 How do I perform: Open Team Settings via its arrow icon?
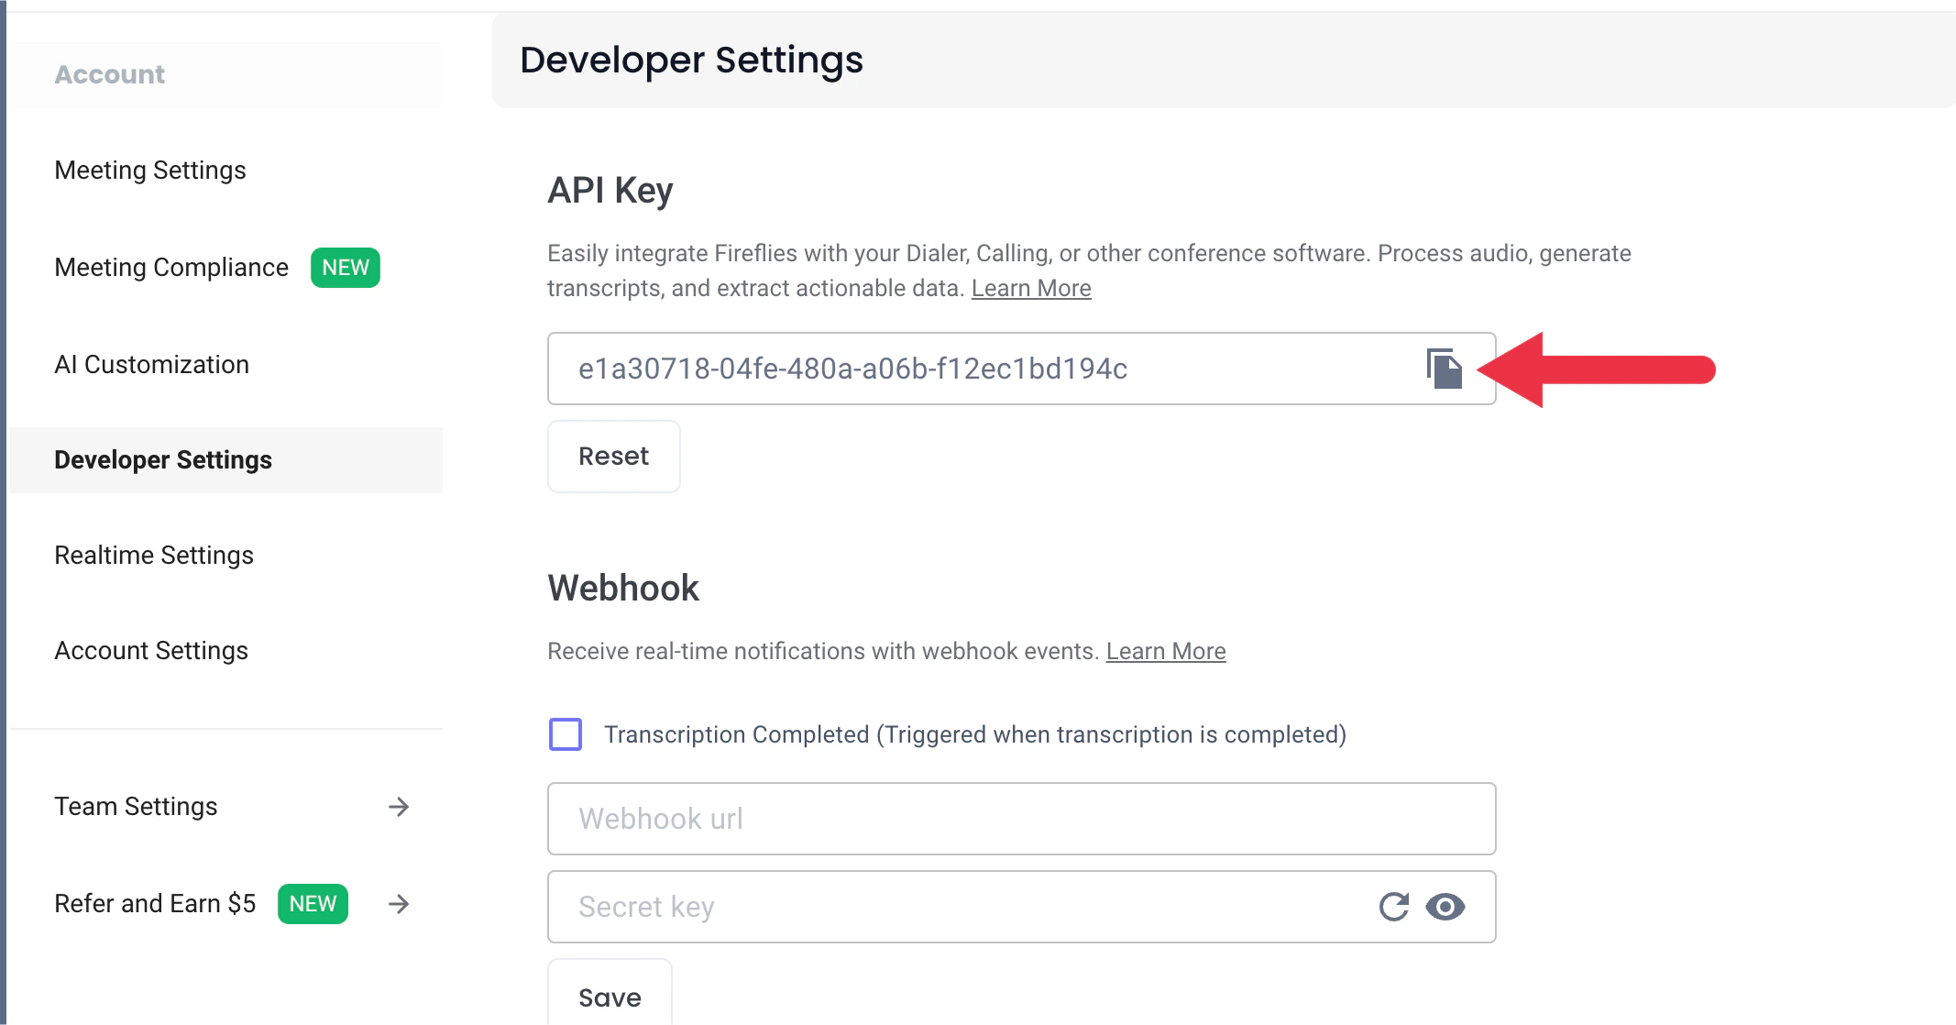[400, 807]
